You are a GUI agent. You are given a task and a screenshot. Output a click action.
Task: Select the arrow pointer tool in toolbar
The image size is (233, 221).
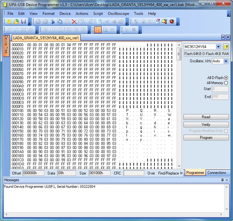tap(98, 30)
